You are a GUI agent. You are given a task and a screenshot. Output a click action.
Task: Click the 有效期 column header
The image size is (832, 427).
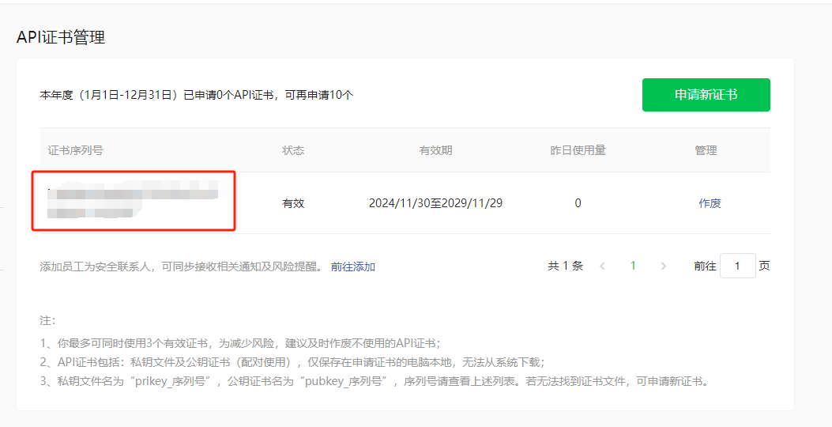[x=435, y=150]
